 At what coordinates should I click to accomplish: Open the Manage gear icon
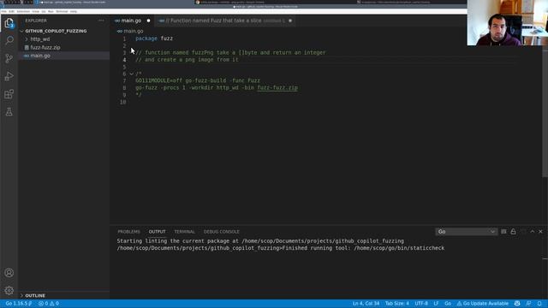[x=9, y=291]
